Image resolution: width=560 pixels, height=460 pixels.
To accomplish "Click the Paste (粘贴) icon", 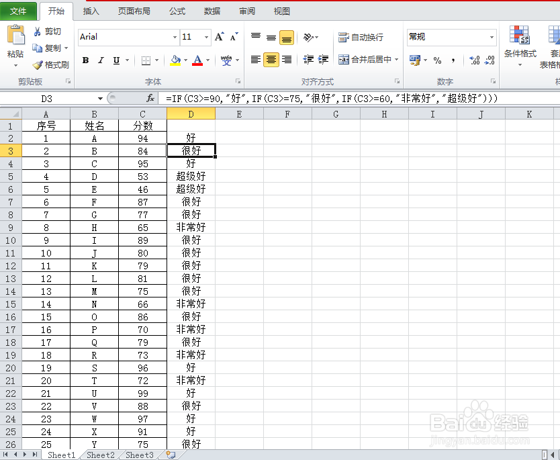I will tap(15, 36).
